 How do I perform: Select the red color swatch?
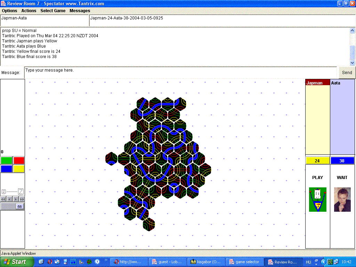point(19,160)
